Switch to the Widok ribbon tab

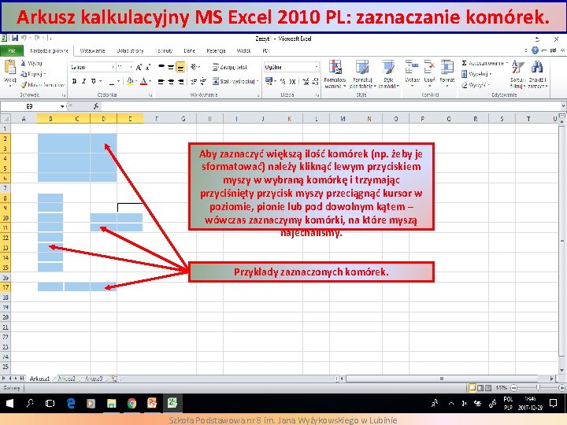click(x=243, y=50)
